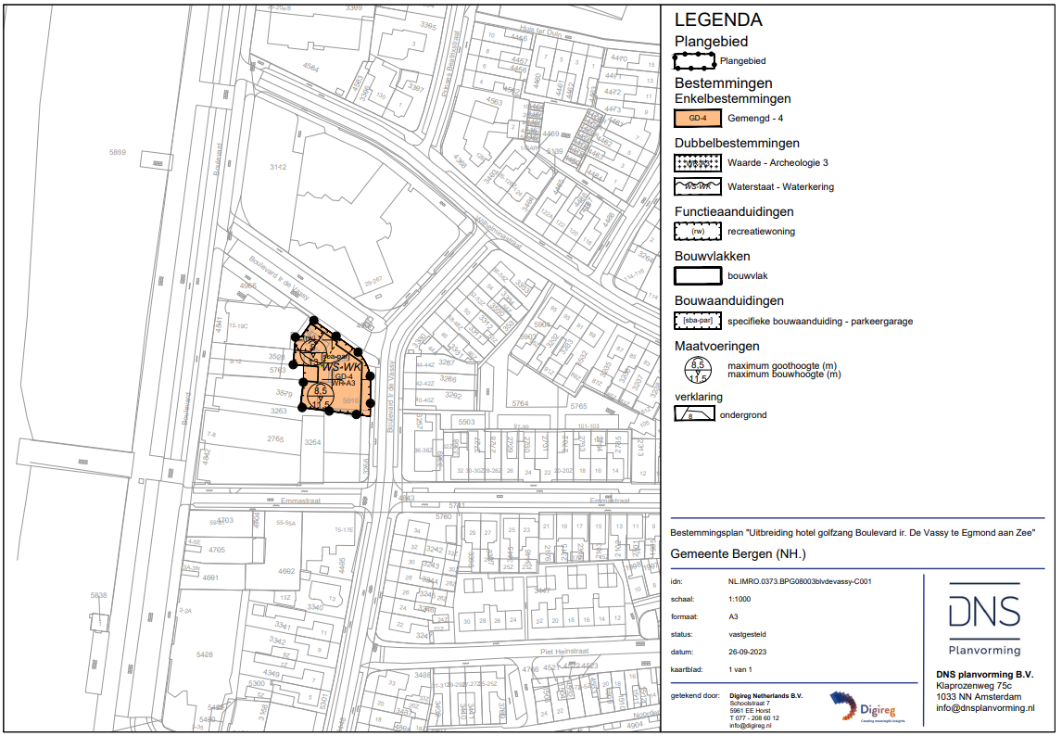Click 'maximum goothoogte (m)' text
1062x736 pixels.
tap(782, 366)
